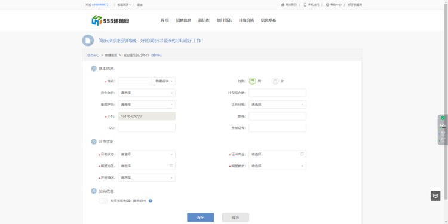Open the list picker icon in 证书专业 field
The height and width of the screenshot is (224, 448).
(302, 154)
